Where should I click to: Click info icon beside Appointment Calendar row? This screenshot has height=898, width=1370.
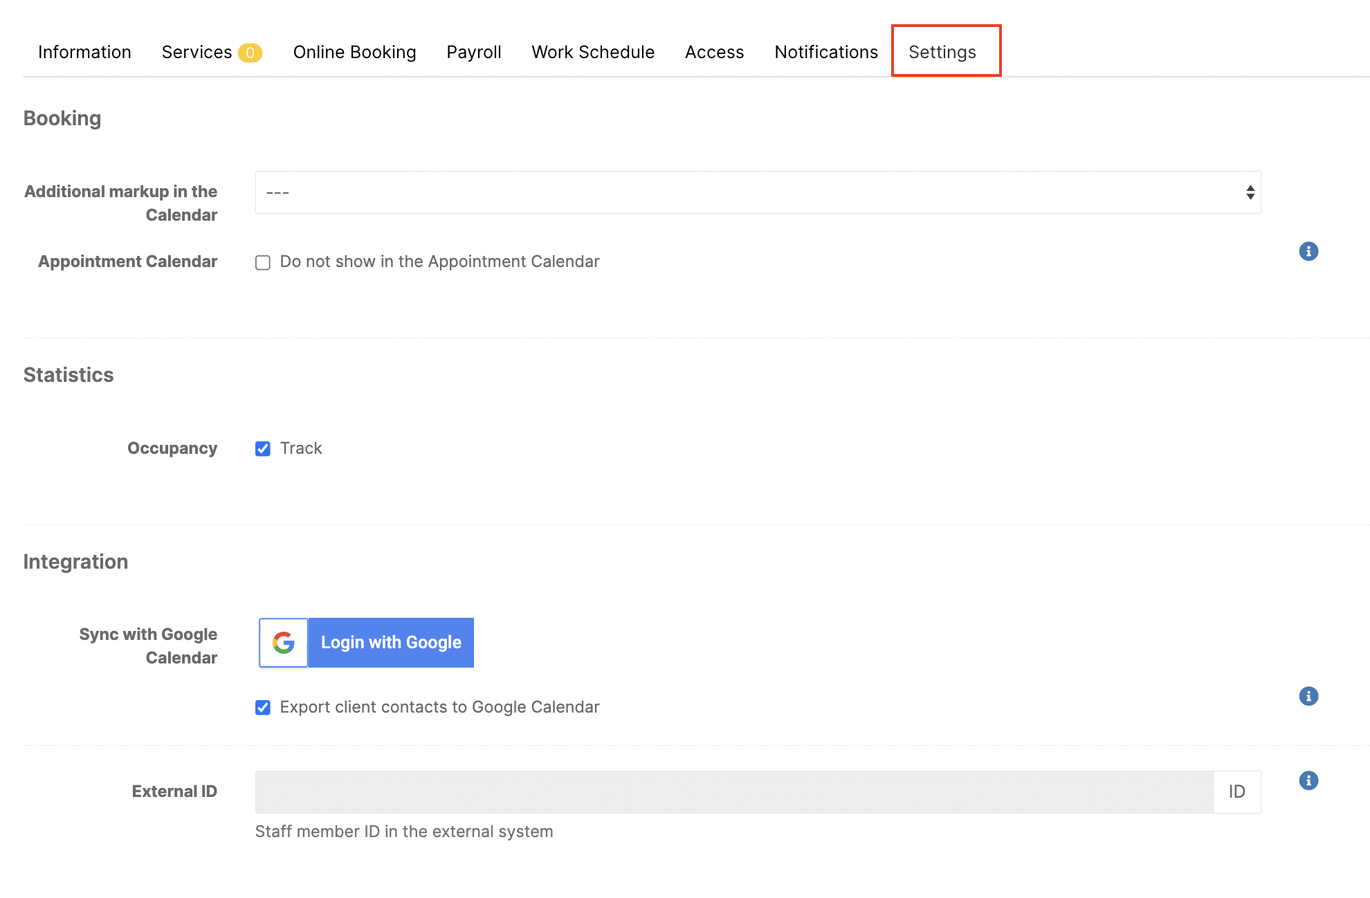1308,251
